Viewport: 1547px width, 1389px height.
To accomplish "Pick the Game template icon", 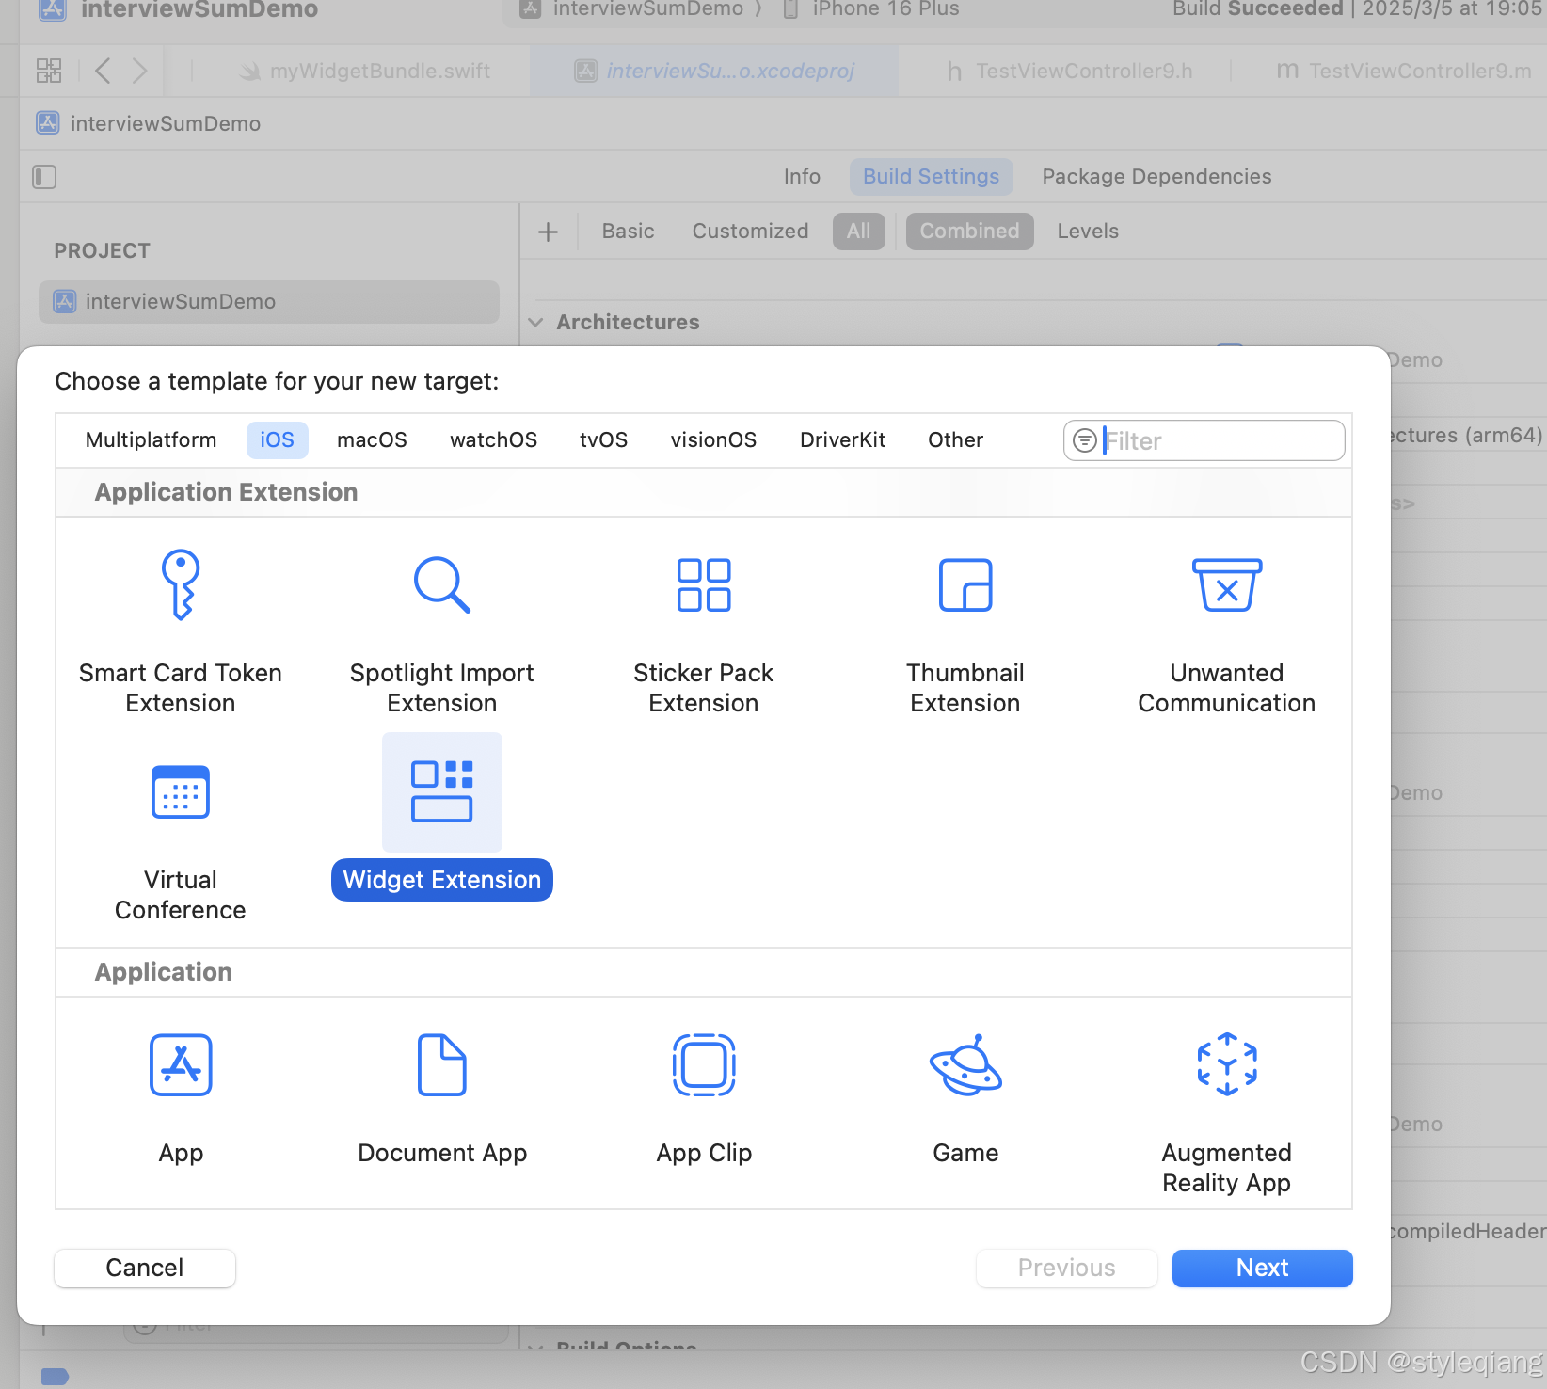I will point(965,1064).
